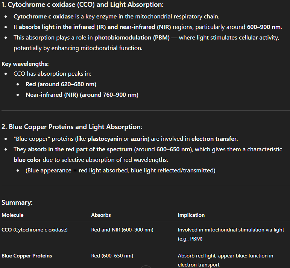Click the parenthetical "(Blue appearance = red light absorbed...)"
This screenshot has width=290, height=268.
coord(120,171)
